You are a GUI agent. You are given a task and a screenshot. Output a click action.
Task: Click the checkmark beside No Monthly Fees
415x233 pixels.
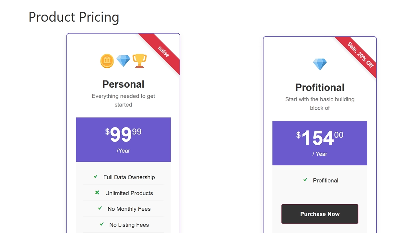coord(100,208)
